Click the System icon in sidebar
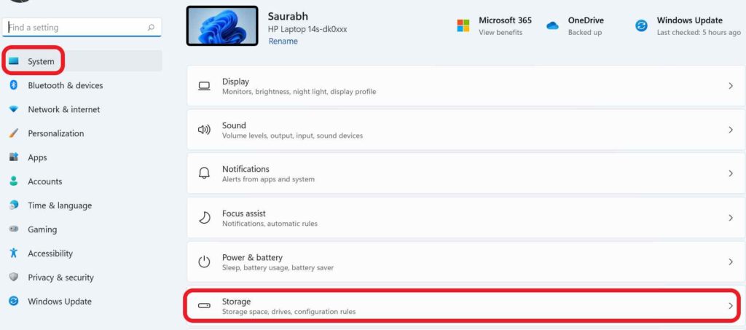Screen dimensions: 746x330 point(14,61)
